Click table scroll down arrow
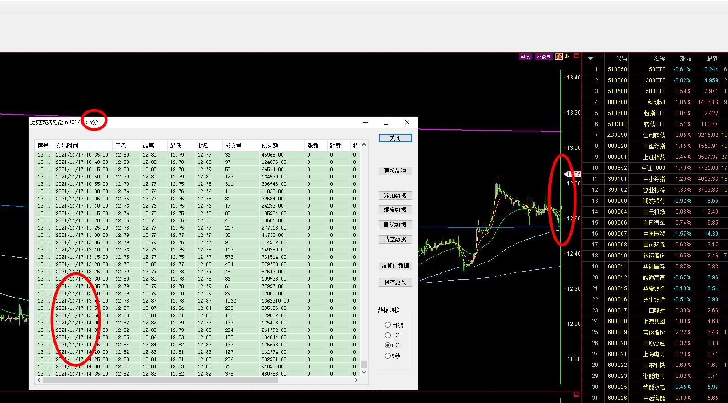The height and width of the screenshot is (403, 728). click(x=364, y=372)
